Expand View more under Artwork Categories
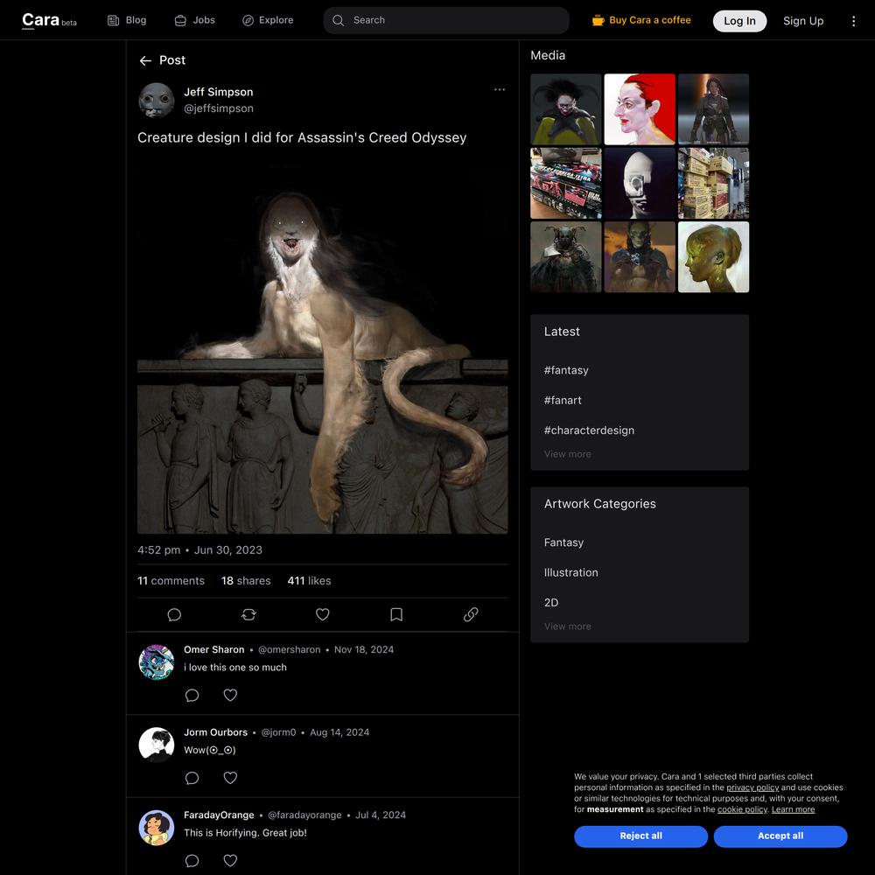Viewport: 875px width, 875px height. (x=568, y=626)
